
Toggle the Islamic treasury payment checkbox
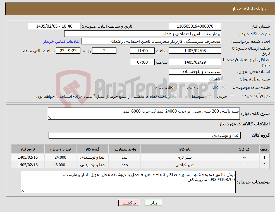[x=175, y=96]
